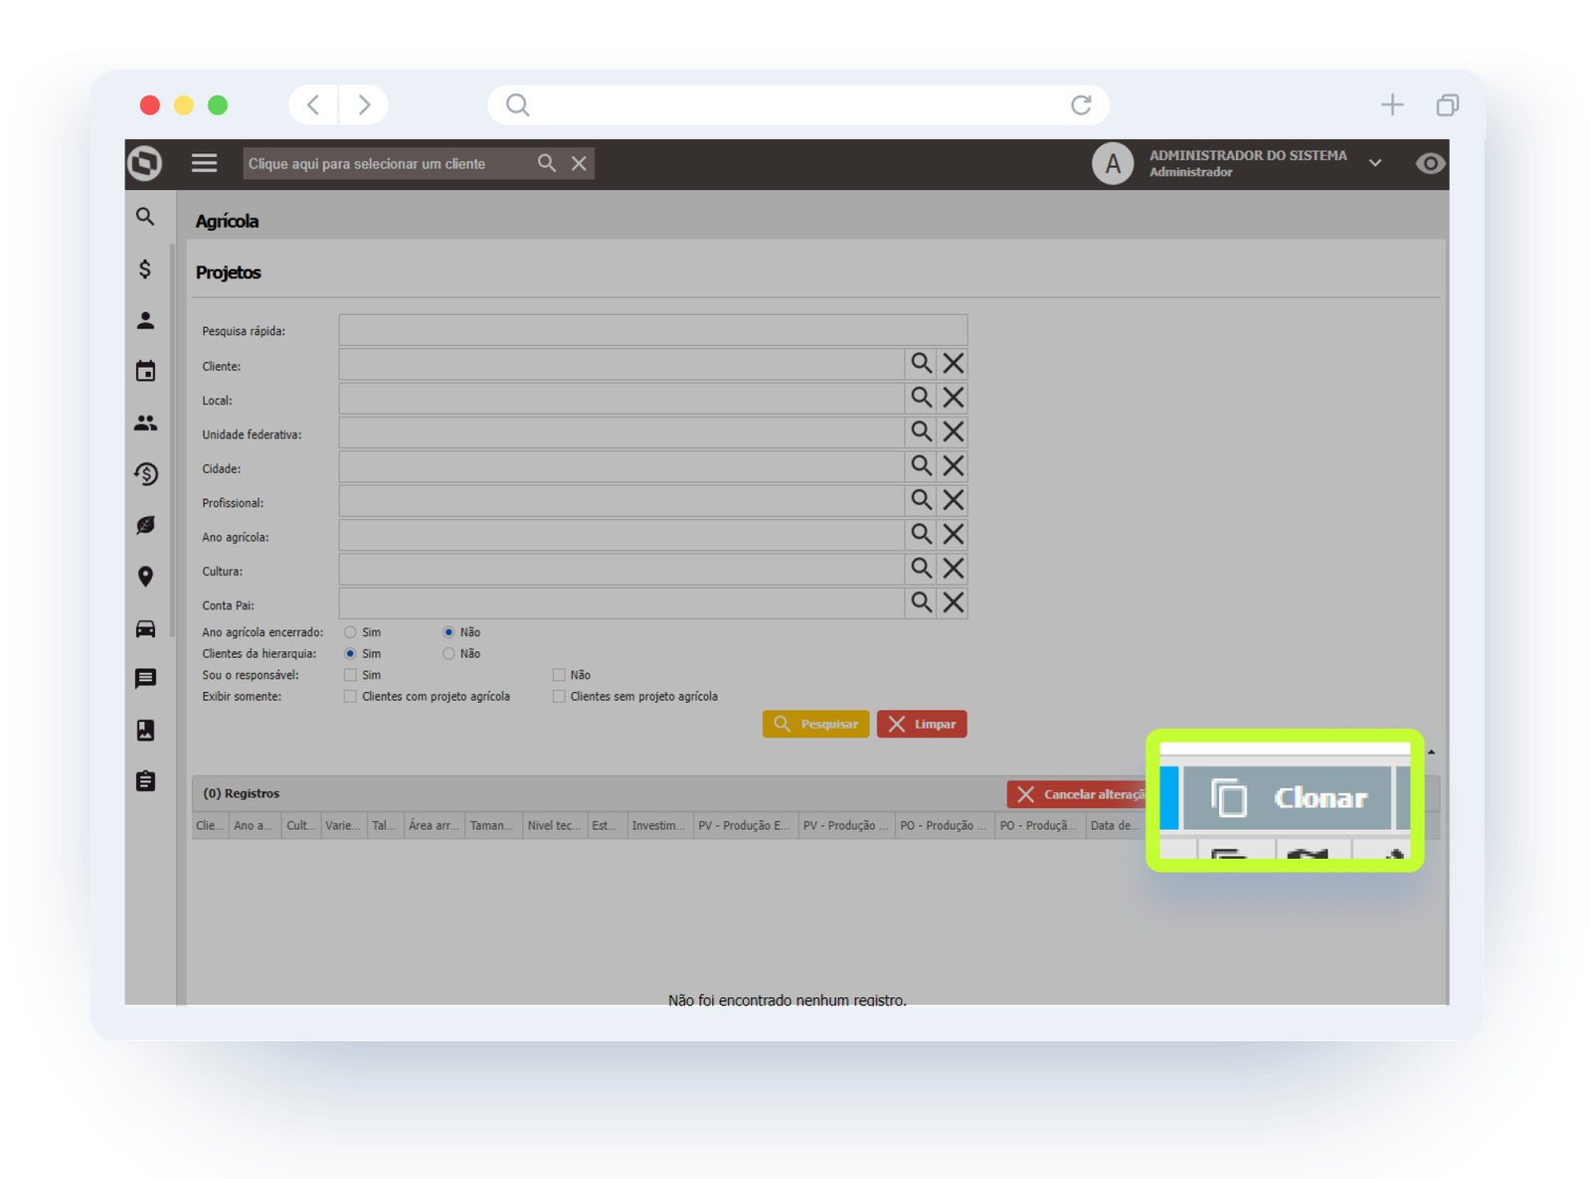The image size is (1591, 1179).
Task: Open the sidebar leaf agricultural icon
Action: [x=145, y=525]
